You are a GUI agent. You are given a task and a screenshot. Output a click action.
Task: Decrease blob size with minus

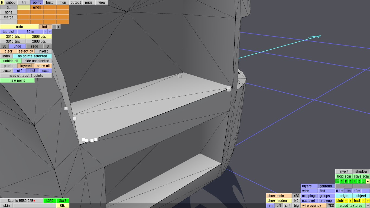click(x=346, y=201)
